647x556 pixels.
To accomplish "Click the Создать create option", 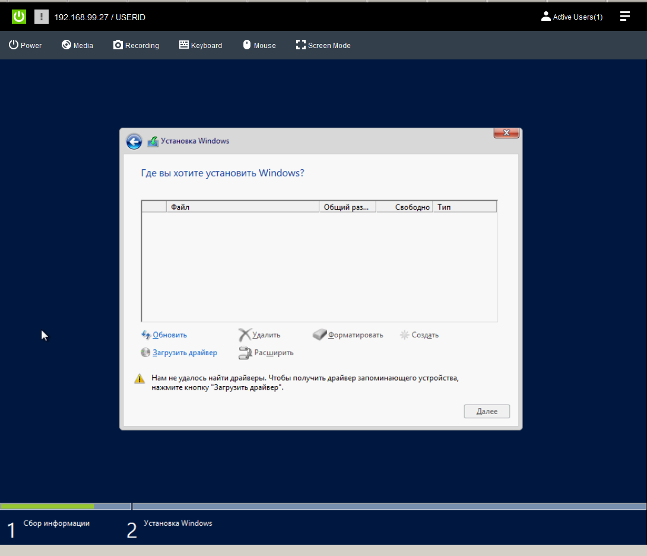I will coord(424,335).
